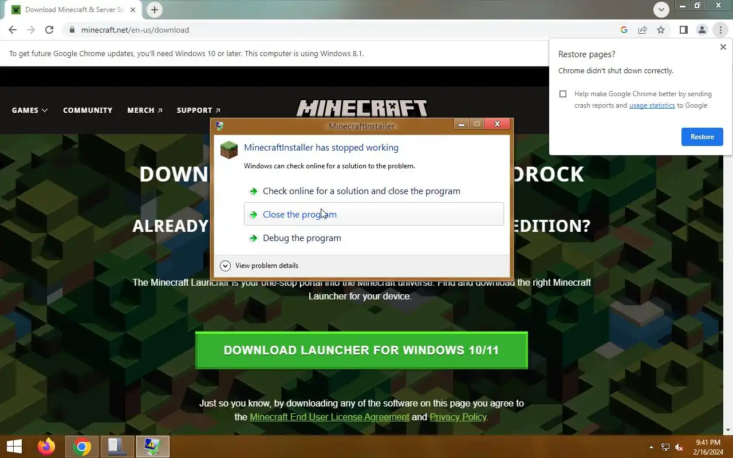Viewport: 733px width, 458px height.
Task: Open the usage statistics link
Action: point(652,105)
